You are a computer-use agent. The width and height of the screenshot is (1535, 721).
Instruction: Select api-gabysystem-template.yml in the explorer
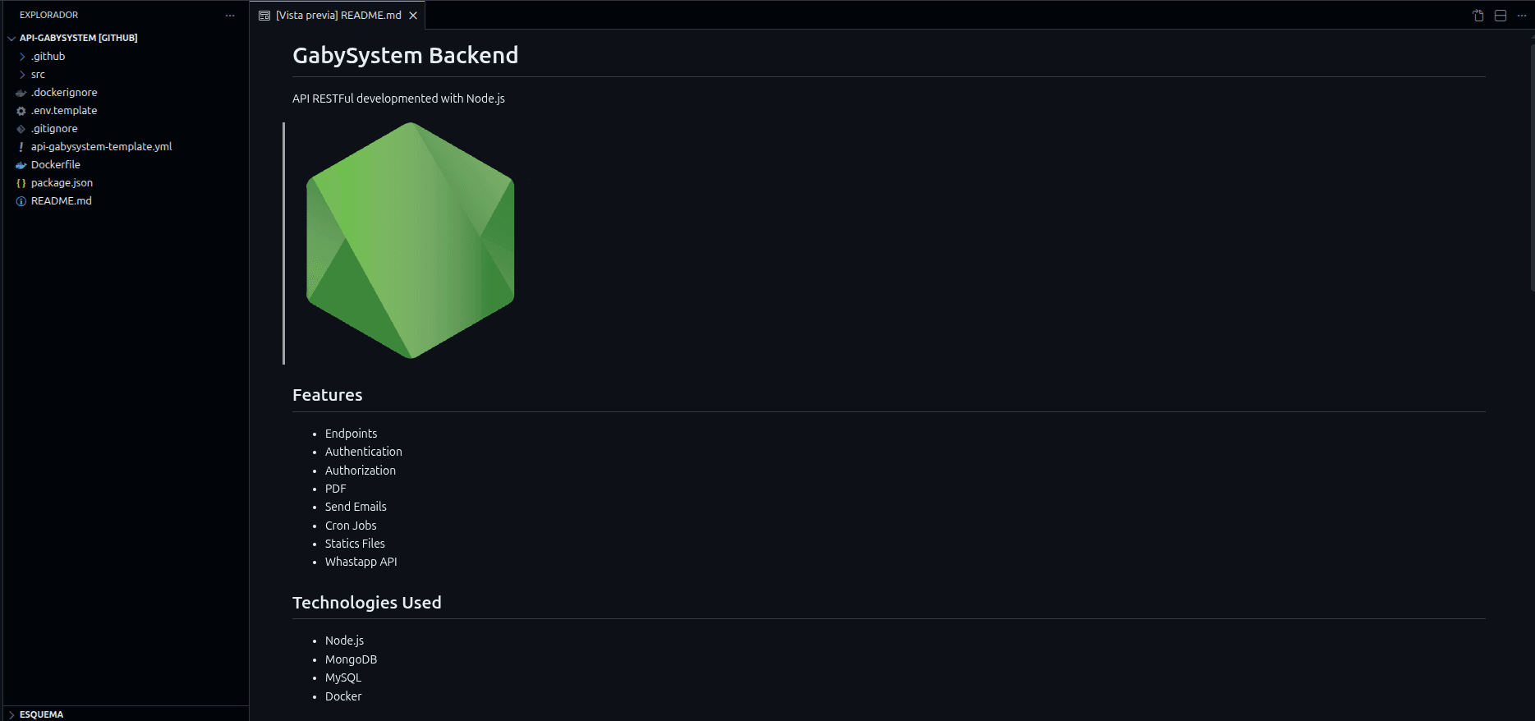coord(101,146)
